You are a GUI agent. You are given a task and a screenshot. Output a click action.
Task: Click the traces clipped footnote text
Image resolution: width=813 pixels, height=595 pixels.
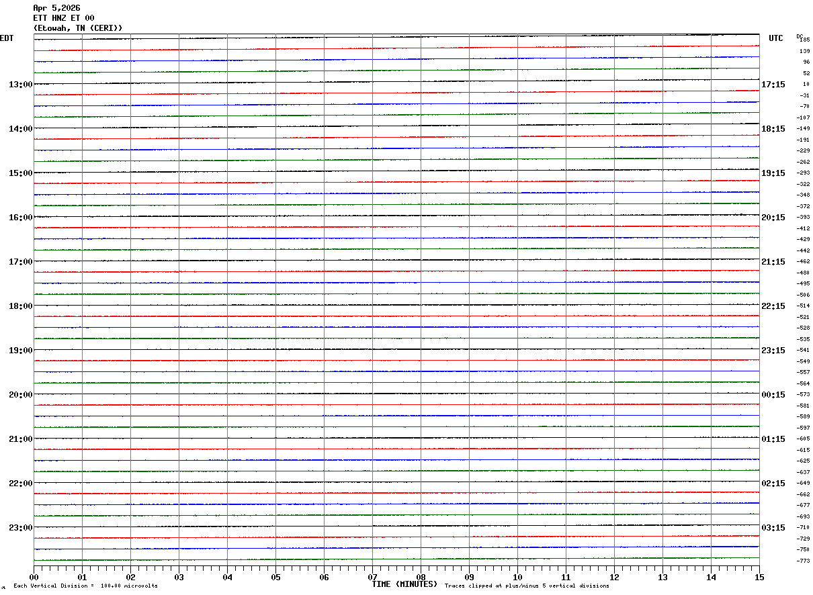(527, 586)
